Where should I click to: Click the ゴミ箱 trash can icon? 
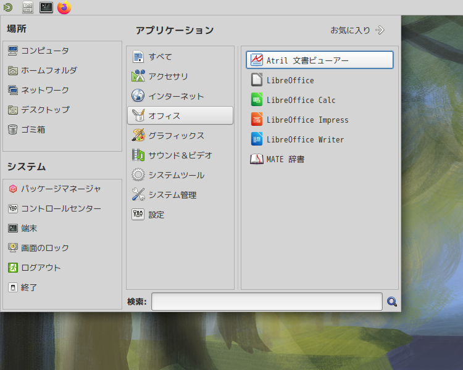pyautogui.click(x=13, y=129)
